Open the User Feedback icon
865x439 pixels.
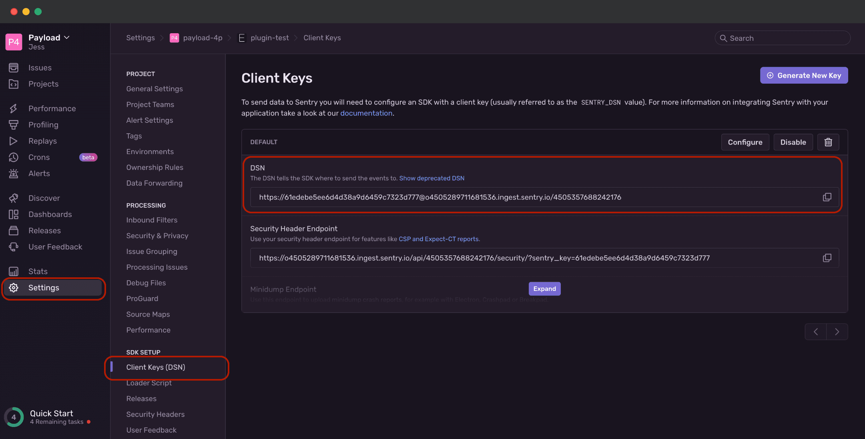tap(14, 247)
